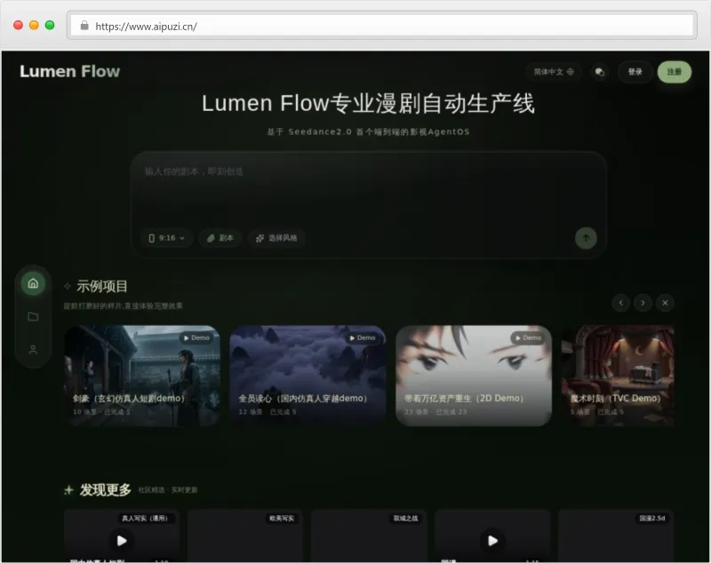The width and height of the screenshot is (711, 563).
Task: Focus the script input text area
Action: click(x=368, y=188)
